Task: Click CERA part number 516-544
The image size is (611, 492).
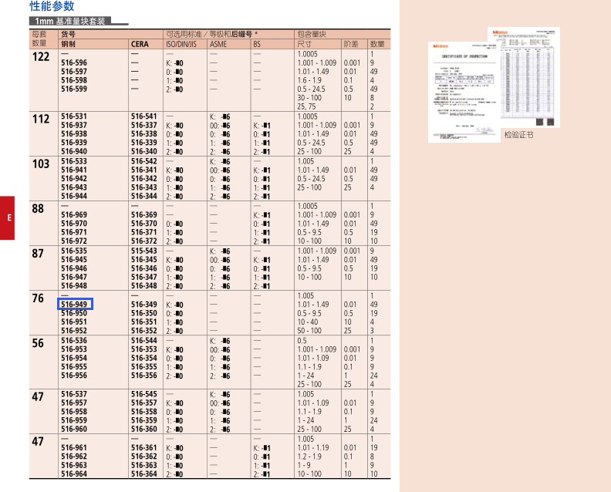Action: (143, 340)
